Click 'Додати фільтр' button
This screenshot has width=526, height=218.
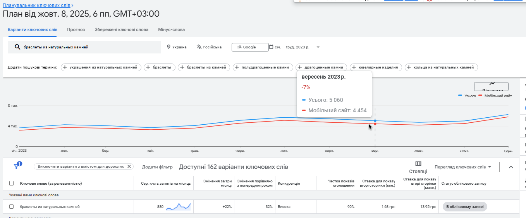[x=157, y=167]
